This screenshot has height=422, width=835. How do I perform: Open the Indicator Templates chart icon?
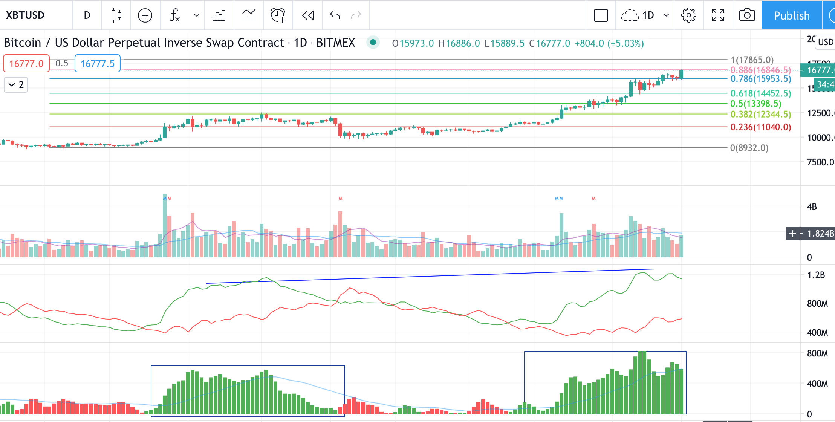[x=249, y=15]
